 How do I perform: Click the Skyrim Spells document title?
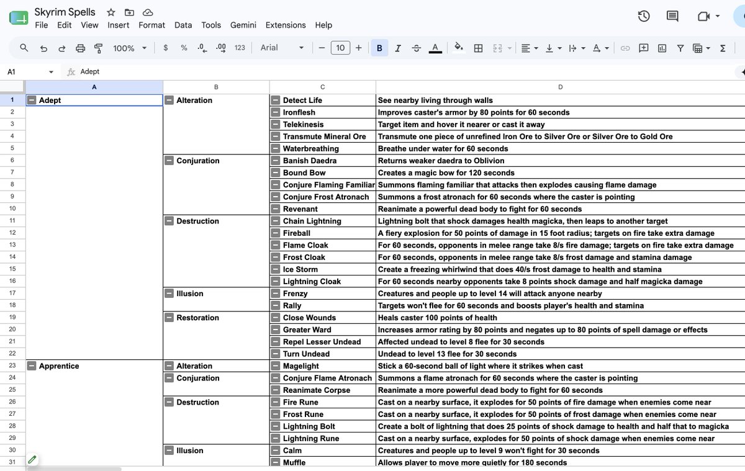point(65,12)
